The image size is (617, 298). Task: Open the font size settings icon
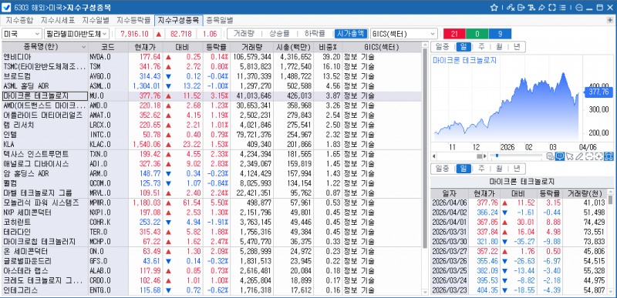[x=531, y=8]
